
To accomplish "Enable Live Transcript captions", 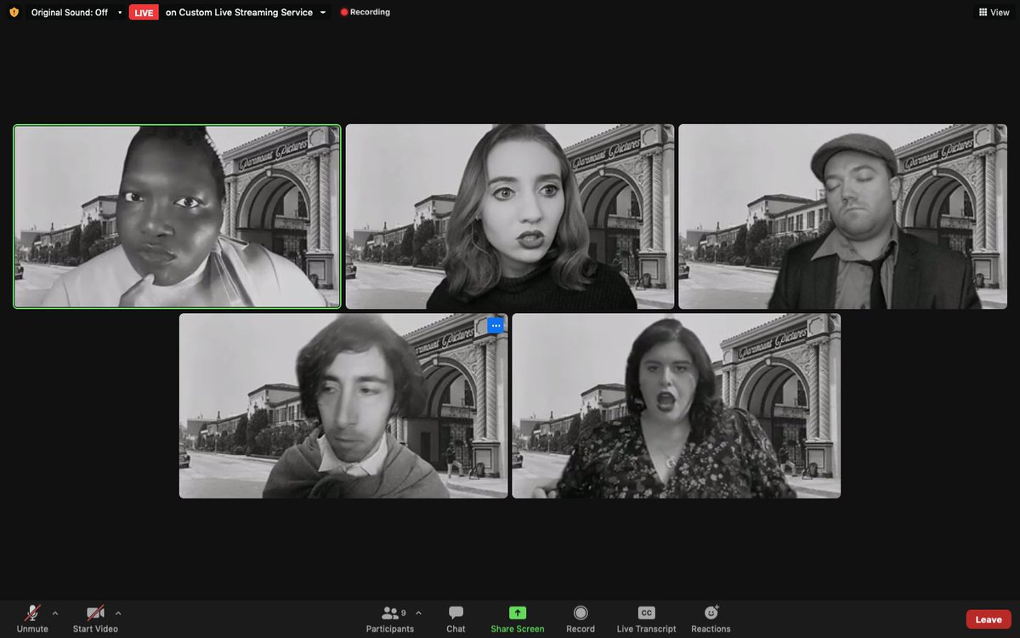I will tap(646, 618).
